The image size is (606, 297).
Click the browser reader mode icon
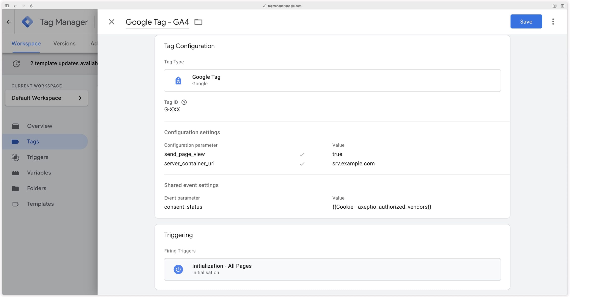pos(554,6)
